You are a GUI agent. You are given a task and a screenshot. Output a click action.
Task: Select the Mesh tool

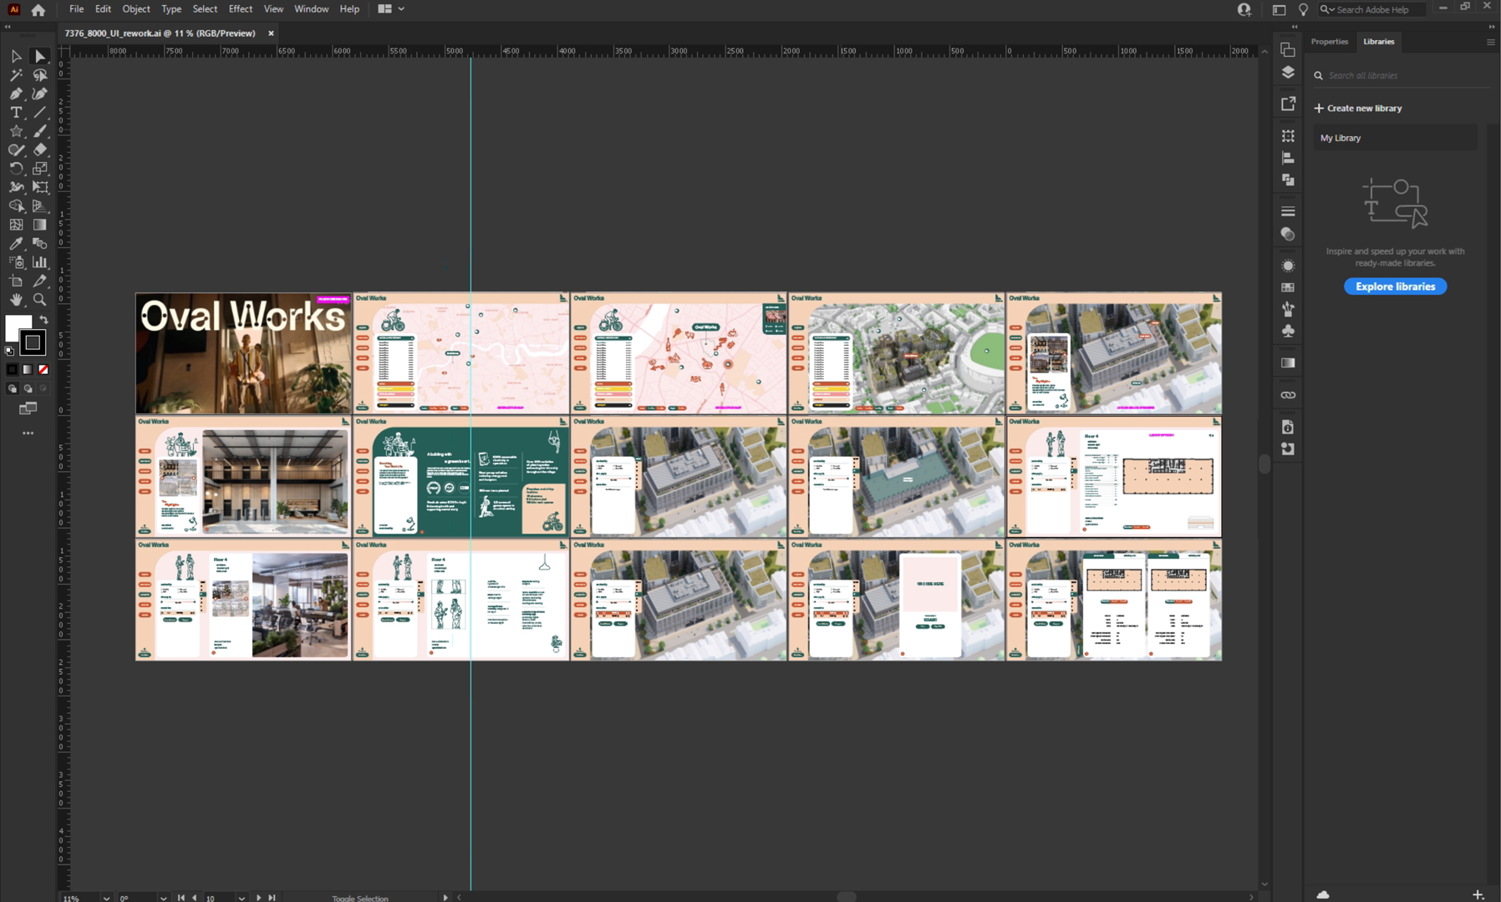click(16, 225)
